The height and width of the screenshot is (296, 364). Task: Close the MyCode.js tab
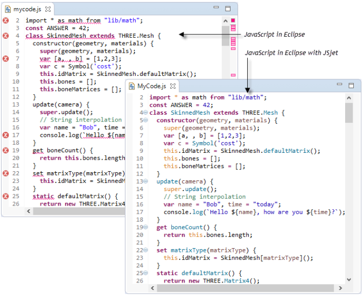tap(173, 86)
